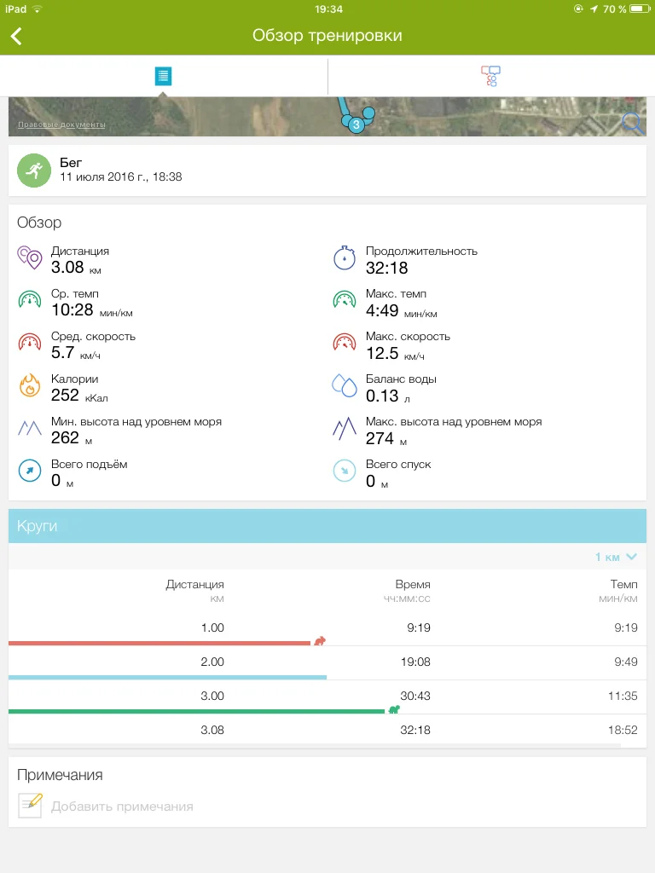Select lap row with distance 1.00
The width and height of the screenshot is (655, 873).
tap(327, 628)
